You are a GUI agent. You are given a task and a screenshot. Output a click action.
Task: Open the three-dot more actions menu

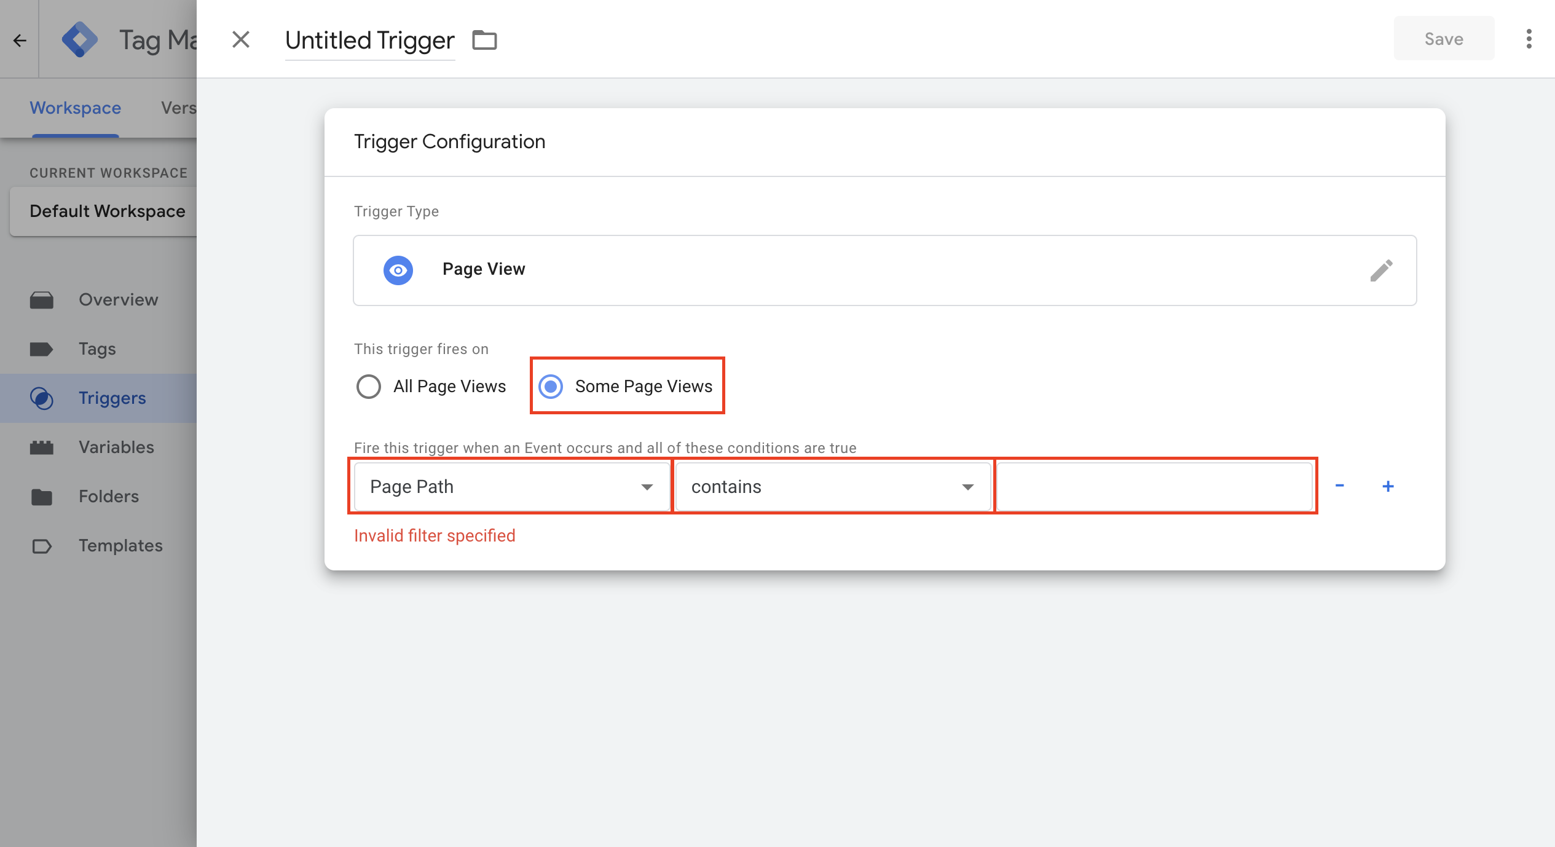point(1529,39)
